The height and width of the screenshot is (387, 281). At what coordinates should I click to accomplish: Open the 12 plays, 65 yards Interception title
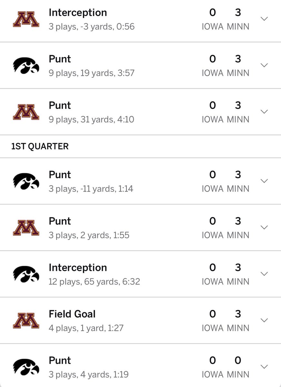78,268
